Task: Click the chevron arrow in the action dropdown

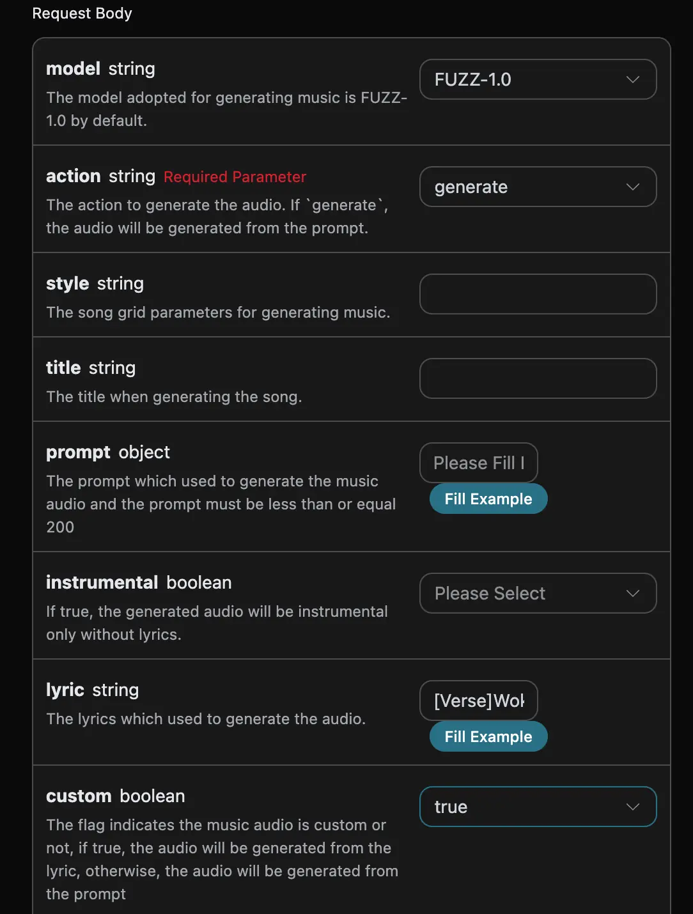Action: pyautogui.click(x=633, y=187)
